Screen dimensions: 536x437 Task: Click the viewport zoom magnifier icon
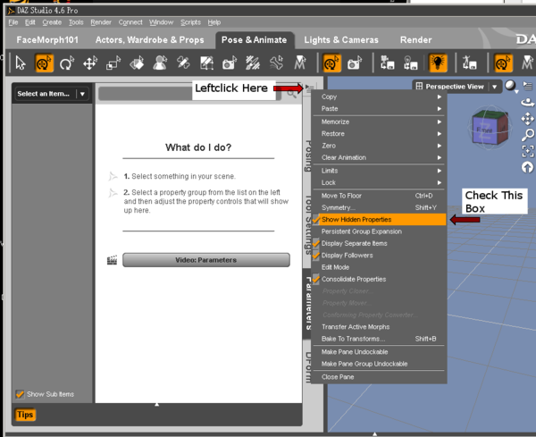527,135
